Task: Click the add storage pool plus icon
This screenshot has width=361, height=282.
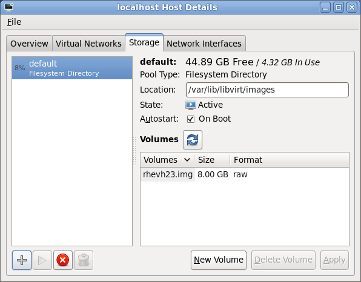Action: (x=22, y=260)
